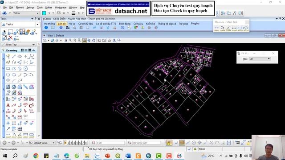Click the AccuDraw angle input field

[x=147, y=143]
